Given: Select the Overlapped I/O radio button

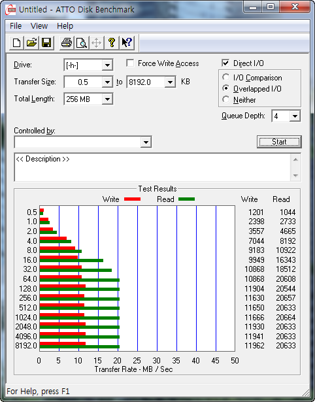Looking at the screenshot, I should tap(226, 89).
